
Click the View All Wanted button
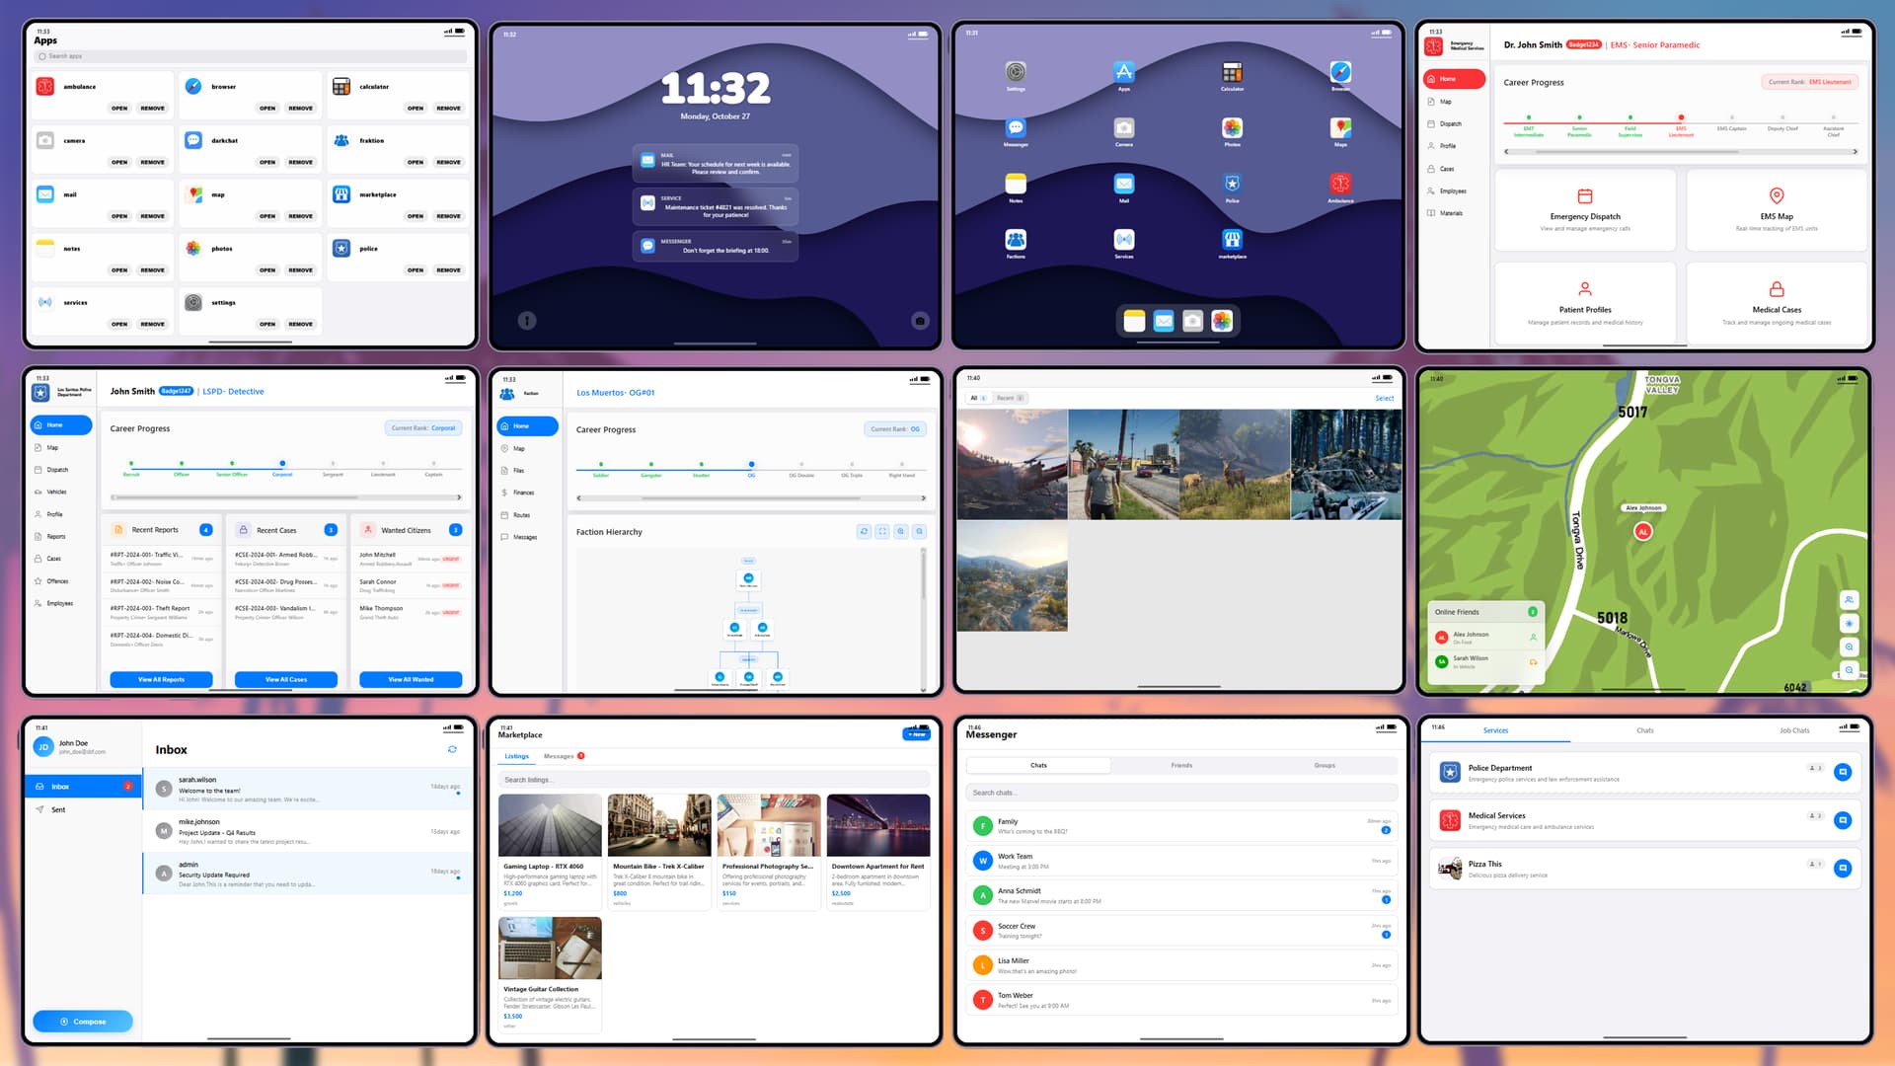(411, 679)
